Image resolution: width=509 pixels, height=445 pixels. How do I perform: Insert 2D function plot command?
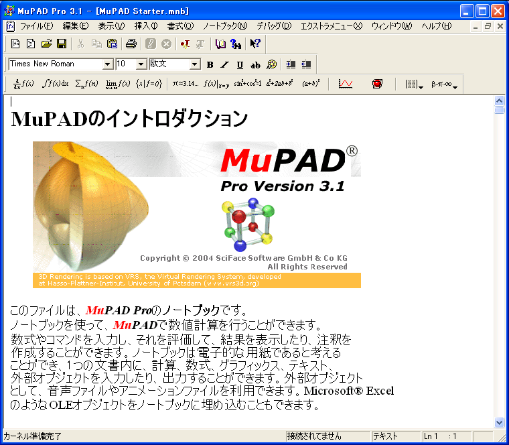(346, 84)
